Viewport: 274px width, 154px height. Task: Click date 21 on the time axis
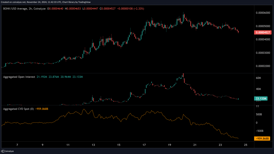(195, 145)
